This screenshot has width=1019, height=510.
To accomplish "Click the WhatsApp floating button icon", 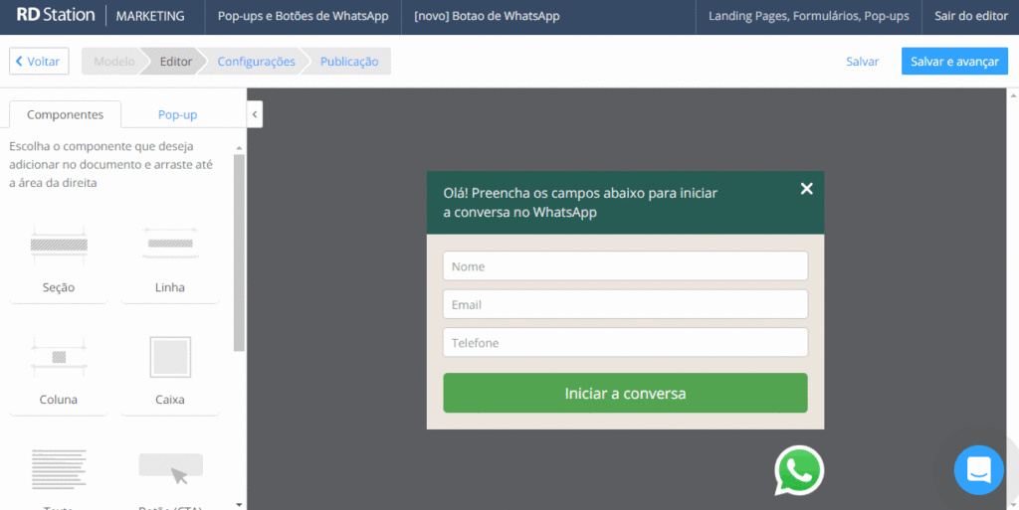I will 799,470.
